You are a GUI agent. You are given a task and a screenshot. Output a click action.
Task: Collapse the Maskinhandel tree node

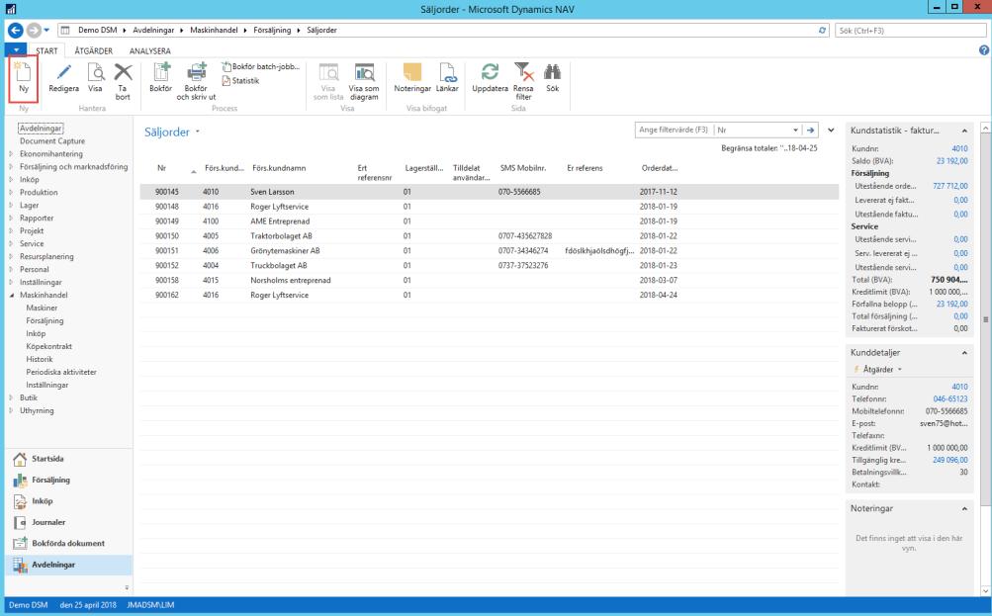[11, 296]
